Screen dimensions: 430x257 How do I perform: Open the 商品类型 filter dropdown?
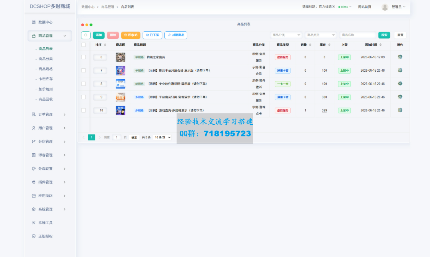pyautogui.click(x=321, y=35)
